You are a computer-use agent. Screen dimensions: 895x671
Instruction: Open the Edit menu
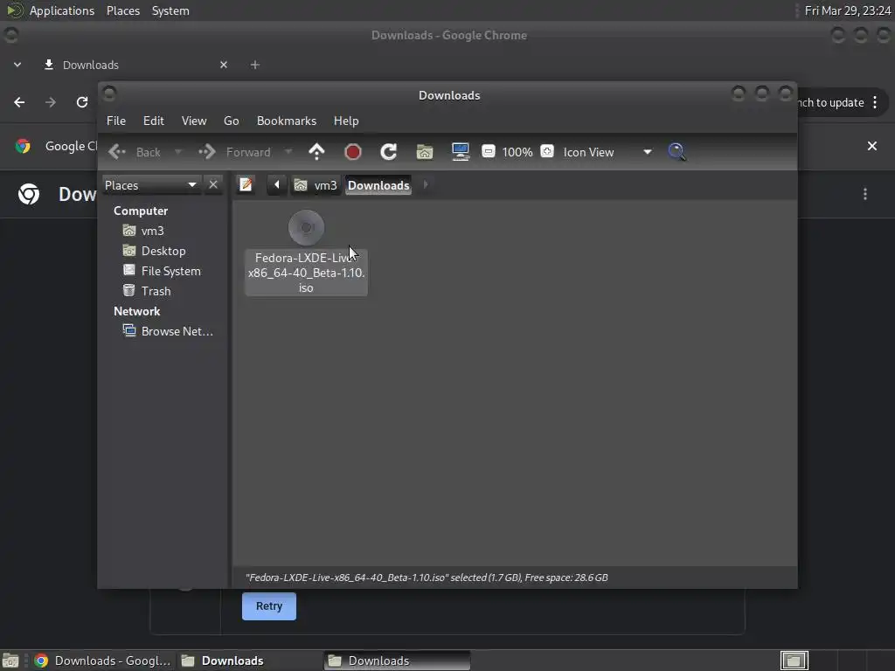154,121
